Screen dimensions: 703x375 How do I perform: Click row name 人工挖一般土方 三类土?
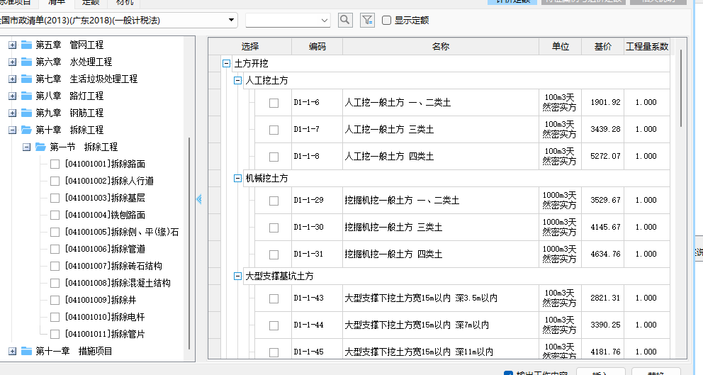click(389, 130)
